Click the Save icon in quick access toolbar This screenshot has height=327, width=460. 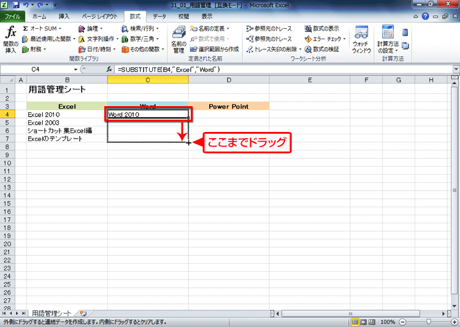click(x=16, y=5)
